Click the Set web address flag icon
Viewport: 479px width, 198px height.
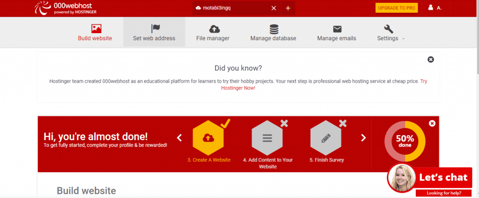156,28
